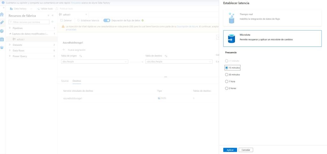The height and width of the screenshot is (154, 327).
Task: Click the plus icon to add resource
Action: point(52,22)
